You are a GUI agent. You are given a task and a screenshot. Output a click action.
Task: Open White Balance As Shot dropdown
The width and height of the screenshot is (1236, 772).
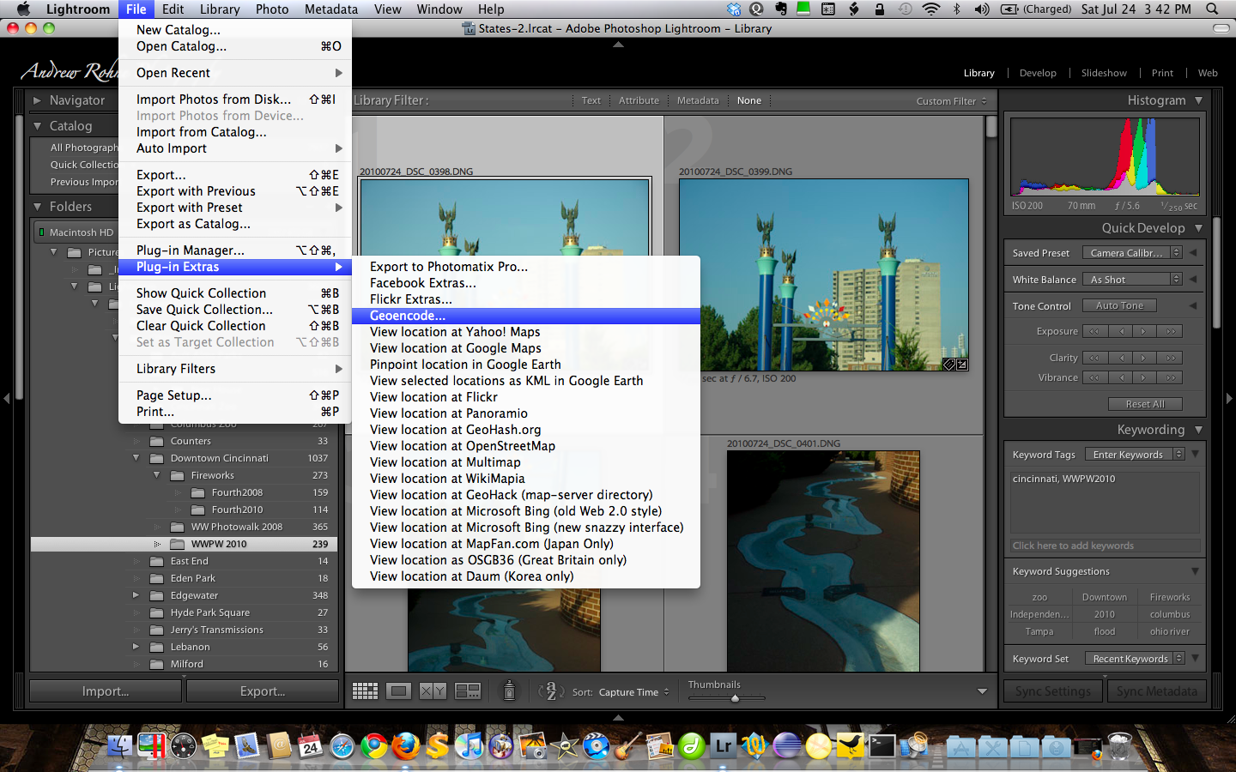click(1132, 280)
